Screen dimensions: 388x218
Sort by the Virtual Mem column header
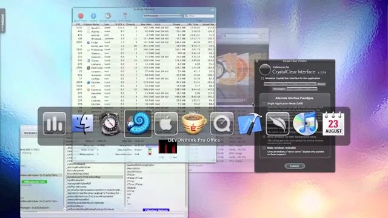pos(209,24)
